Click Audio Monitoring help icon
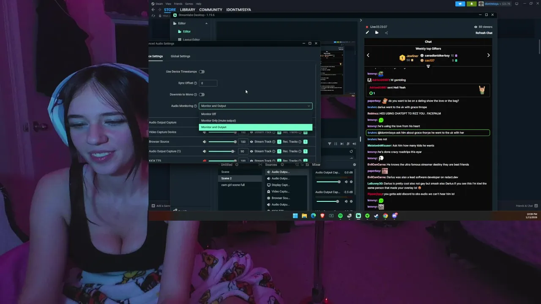 tap(196, 106)
